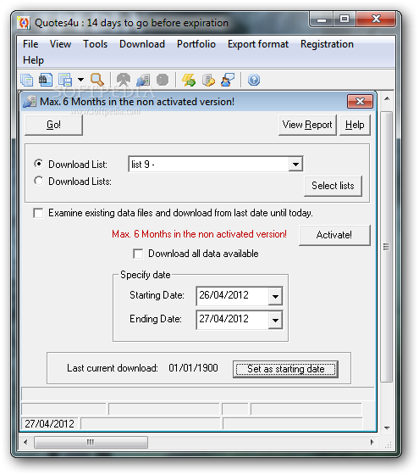Click the Help button next to View Report
Screen dimensions: 419x475
point(355,125)
